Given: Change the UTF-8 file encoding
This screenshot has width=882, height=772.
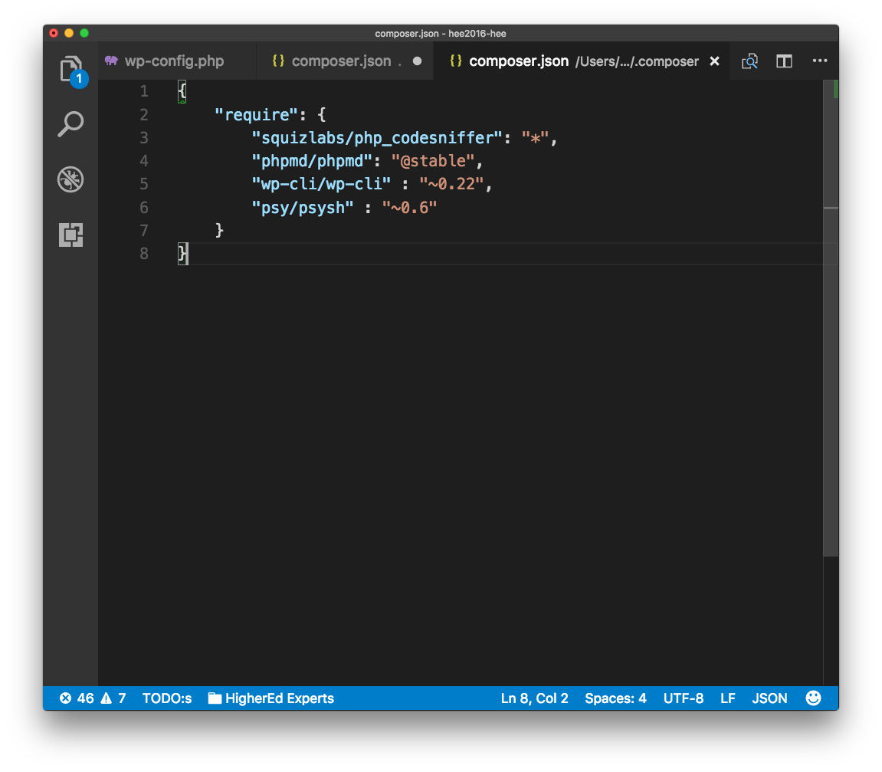Looking at the screenshot, I should pyautogui.click(x=684, y=698).
